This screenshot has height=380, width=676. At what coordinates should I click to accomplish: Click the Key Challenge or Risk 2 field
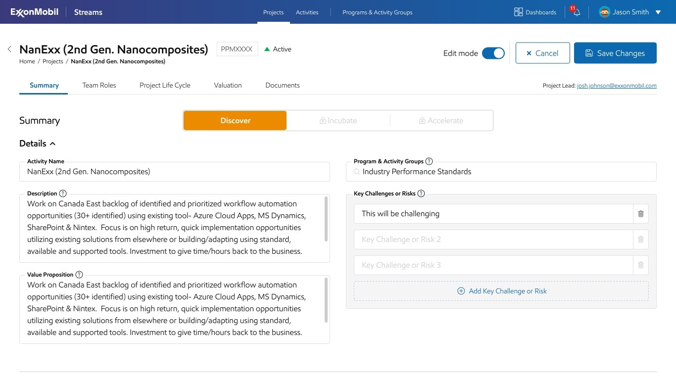[x=493, y=239]
